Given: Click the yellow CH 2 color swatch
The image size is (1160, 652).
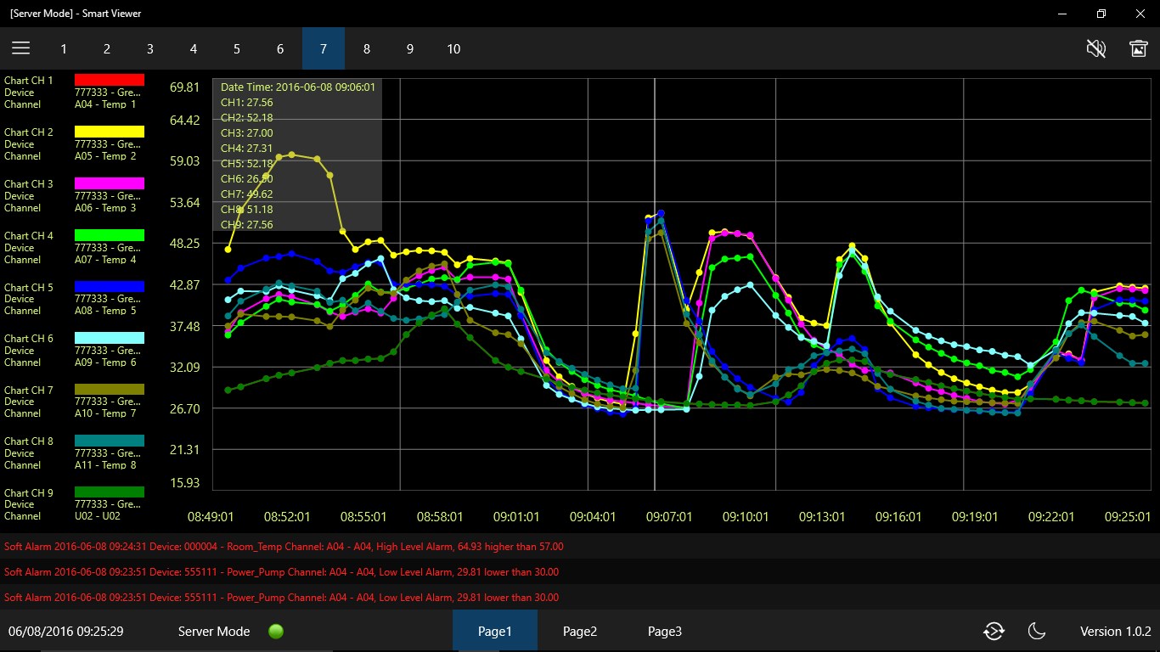Looking at the screenshot, I should pyautogui.click(x=110, y=132).
